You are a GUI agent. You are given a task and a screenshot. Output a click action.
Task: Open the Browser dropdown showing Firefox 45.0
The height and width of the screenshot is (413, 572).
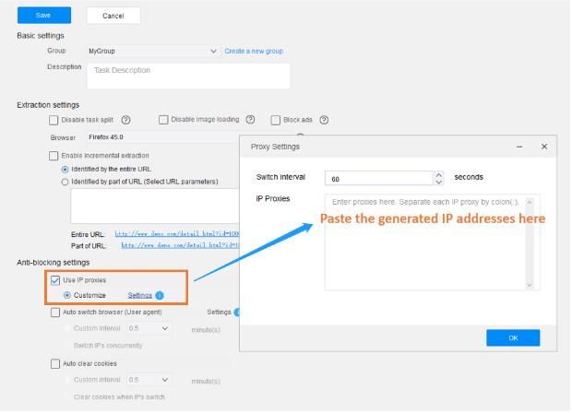(162, 137)
